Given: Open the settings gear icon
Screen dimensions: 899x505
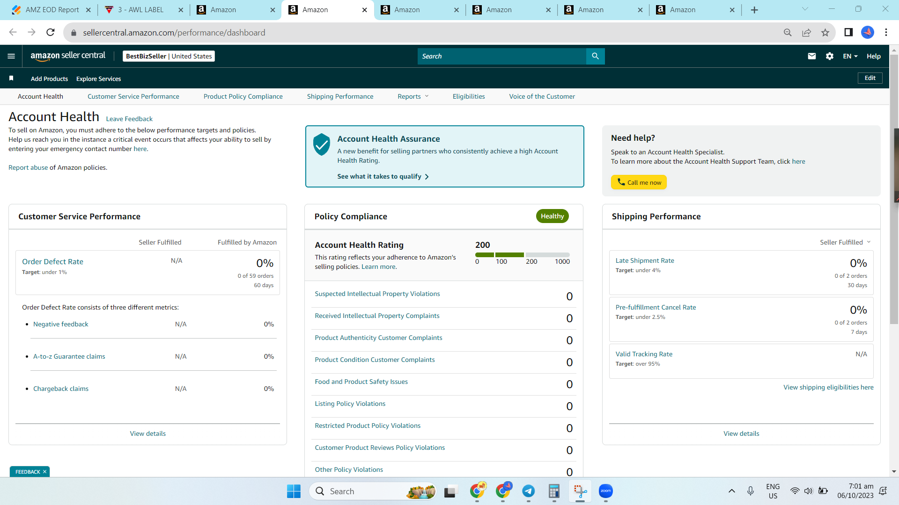Looking at the screenshot, I should (830, 56).
